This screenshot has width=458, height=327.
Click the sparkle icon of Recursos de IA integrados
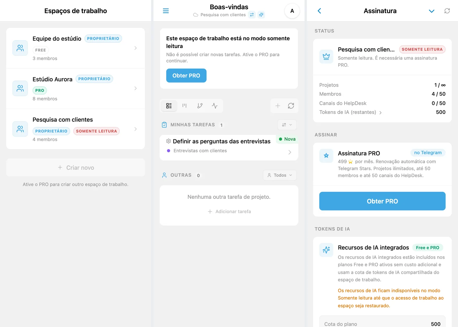click(x=326, y=250)
